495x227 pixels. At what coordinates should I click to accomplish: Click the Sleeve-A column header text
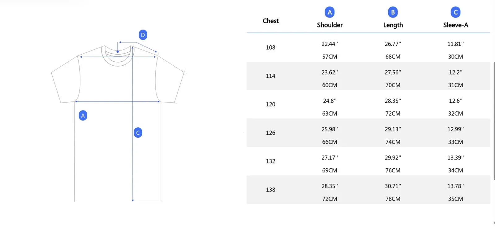[455, 25]
